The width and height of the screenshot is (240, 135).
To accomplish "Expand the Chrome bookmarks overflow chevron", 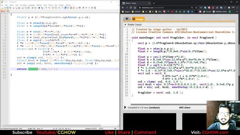I will (237, 12).
